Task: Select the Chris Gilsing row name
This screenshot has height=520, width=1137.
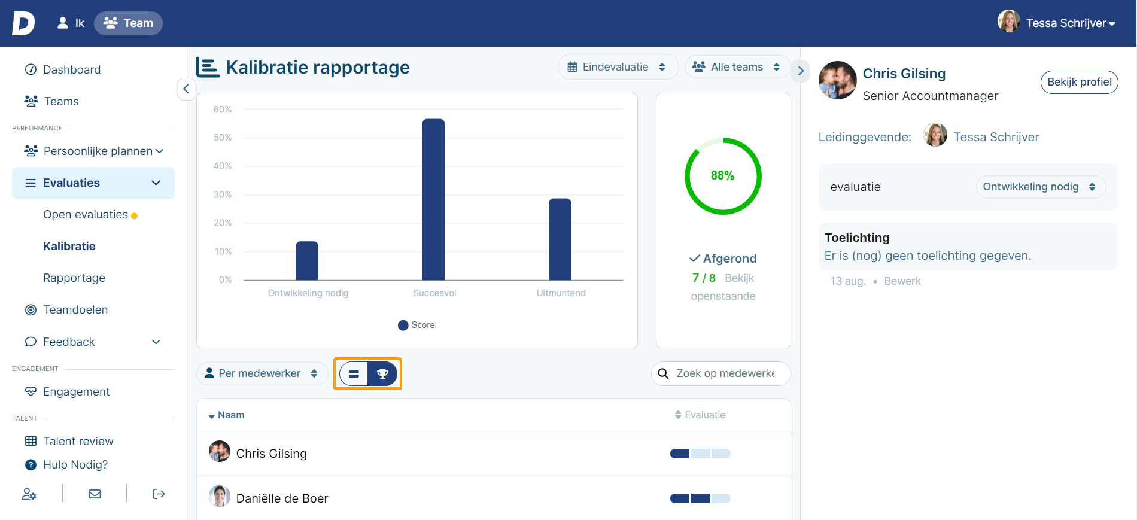Action: coord(272,454)
